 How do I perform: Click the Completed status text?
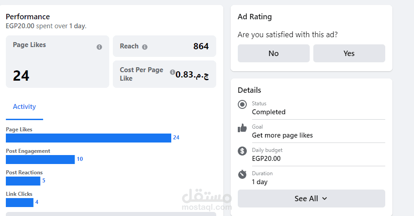268,112
